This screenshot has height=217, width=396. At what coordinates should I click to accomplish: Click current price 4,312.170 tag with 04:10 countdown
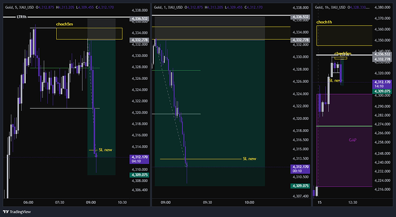click(139, 159)
